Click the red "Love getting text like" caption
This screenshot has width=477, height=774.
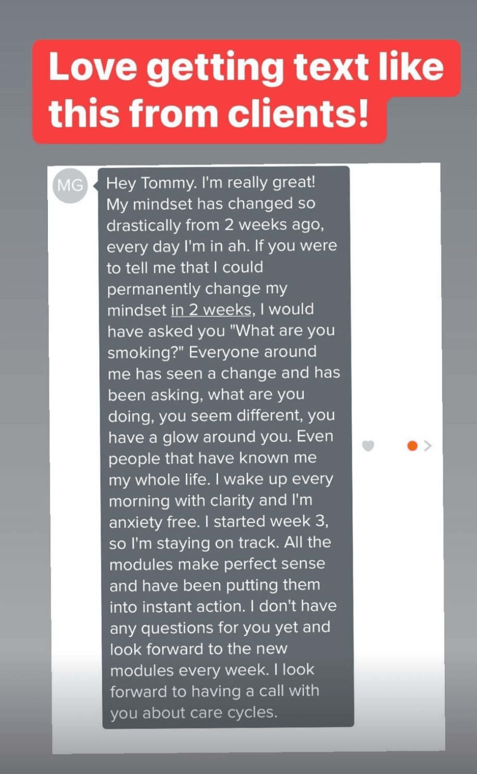pyautogui.click(x=246, y=68)
